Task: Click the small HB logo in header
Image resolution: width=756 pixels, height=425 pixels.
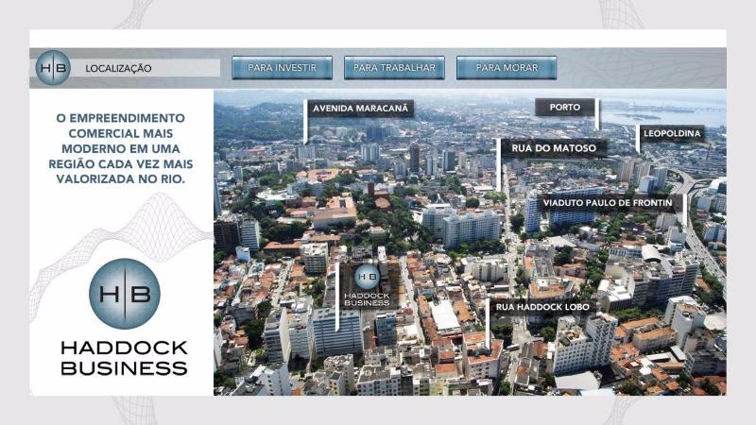Action: pos(53,68)
